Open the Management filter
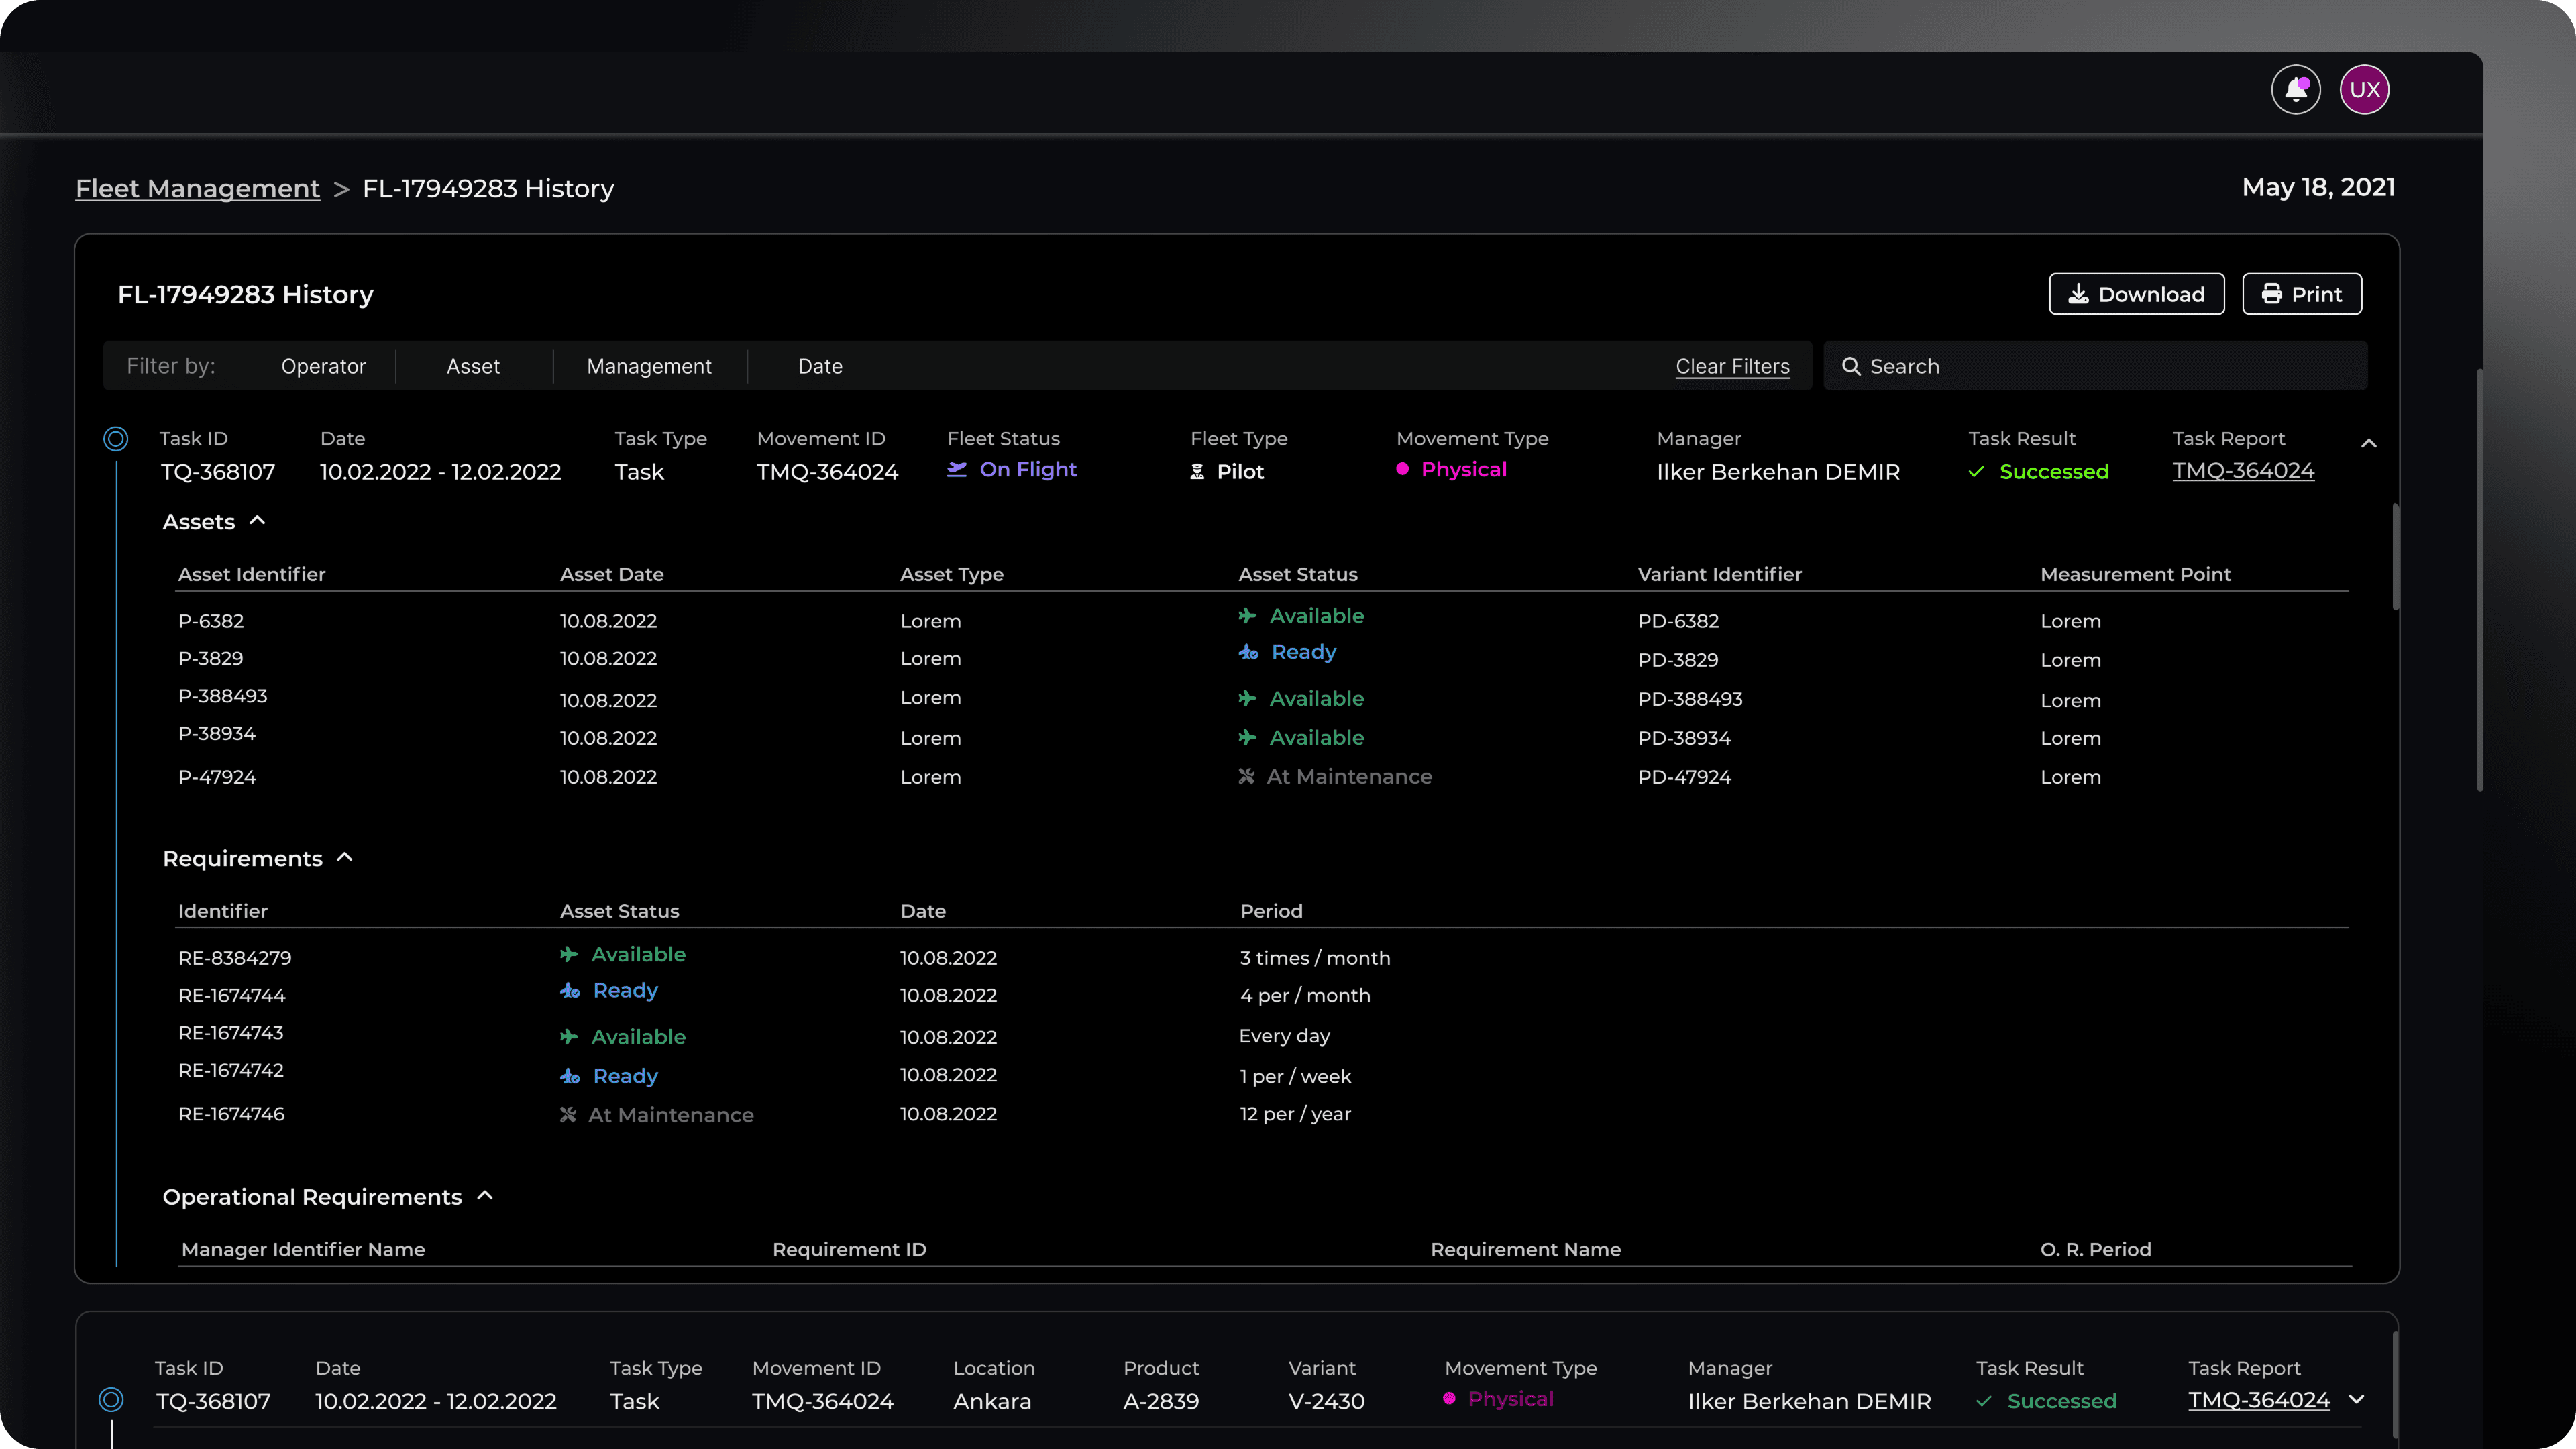This screenshot has width=2576, height=1449. coord(649,366)
